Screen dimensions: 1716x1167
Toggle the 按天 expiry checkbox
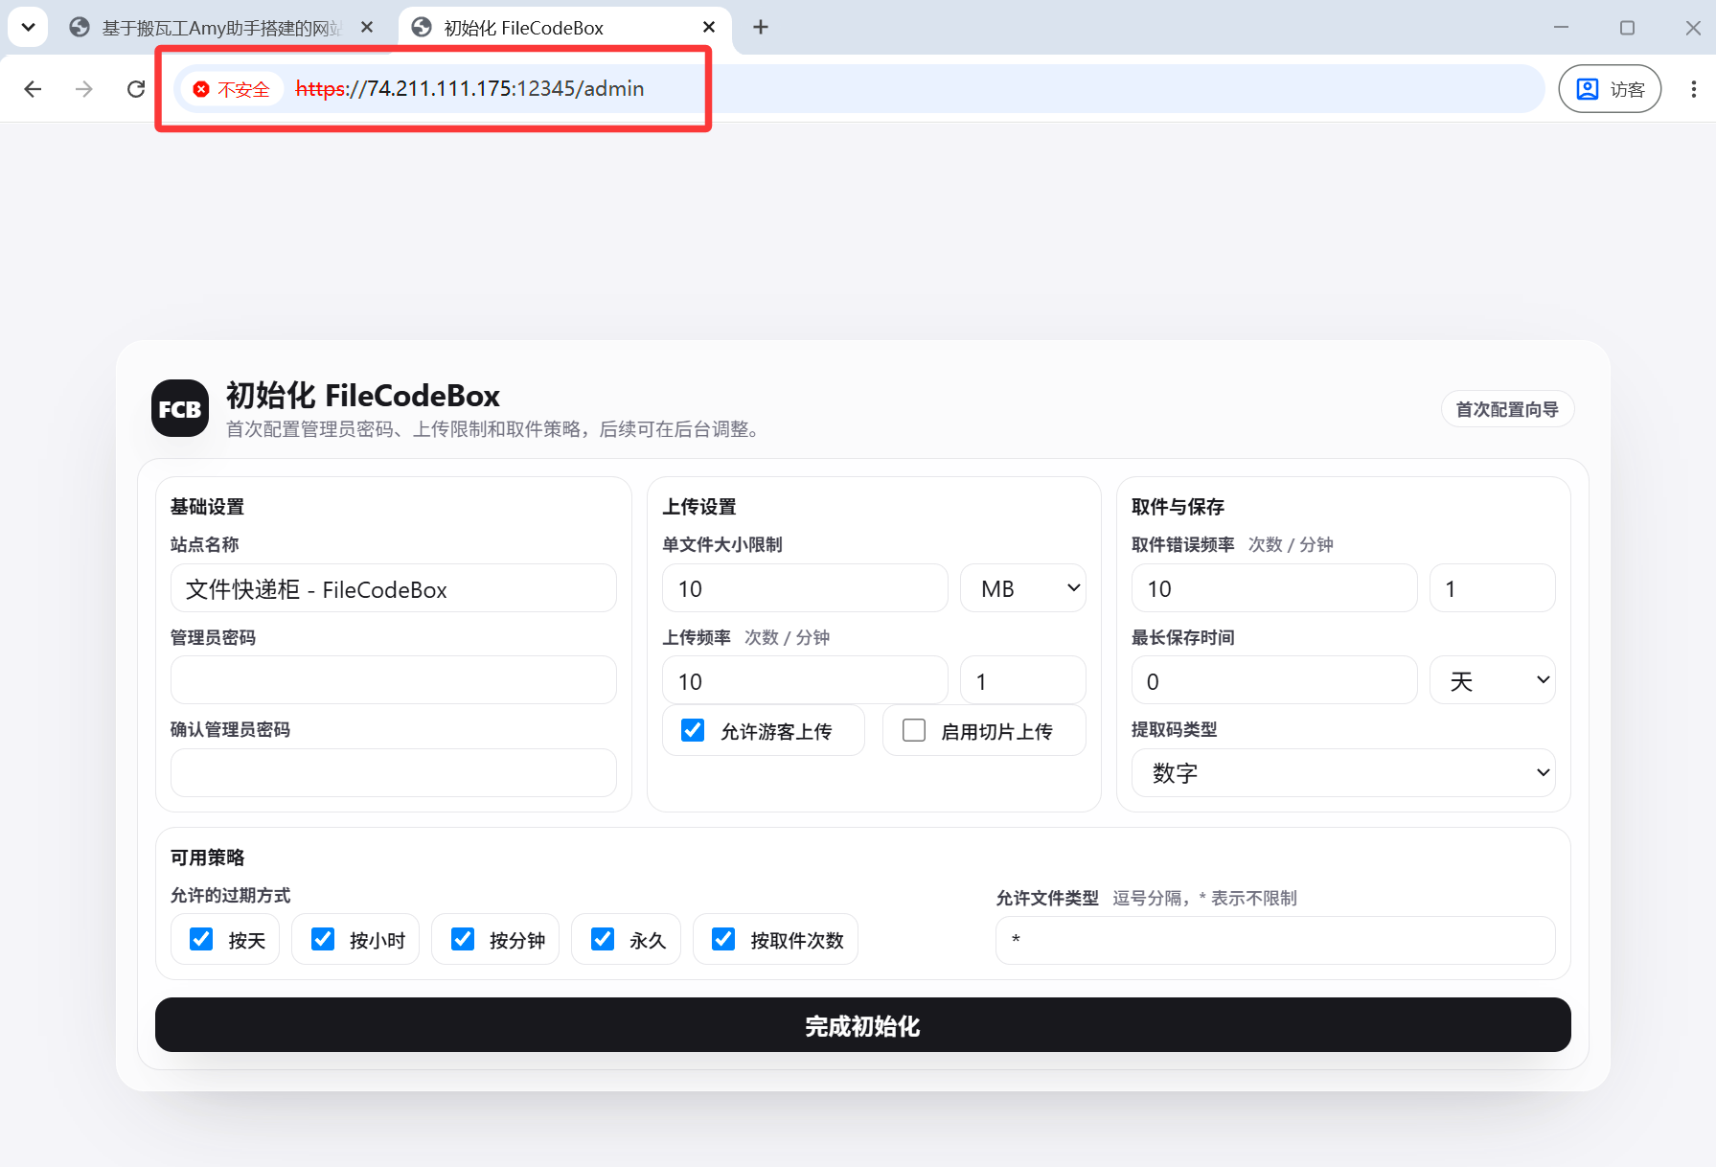click(201, 939)
